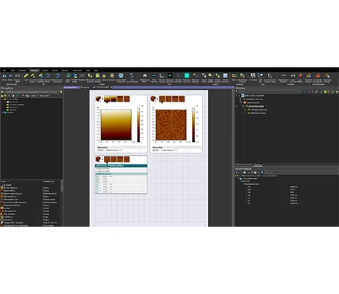Open the All formats dropdown in File explorer
Viewport: 339px width, 294px height.
coord(45,96)
